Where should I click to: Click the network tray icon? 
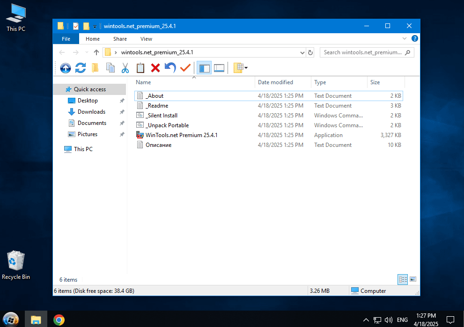(x=377, y=320)
